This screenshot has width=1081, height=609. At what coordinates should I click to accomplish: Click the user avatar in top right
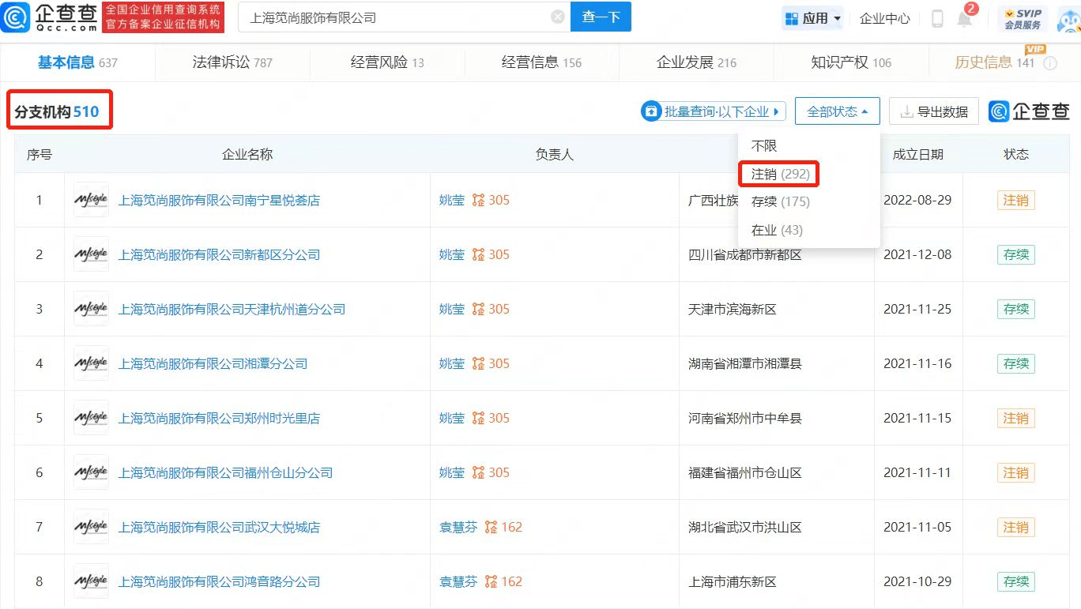tap(1068, 18)
